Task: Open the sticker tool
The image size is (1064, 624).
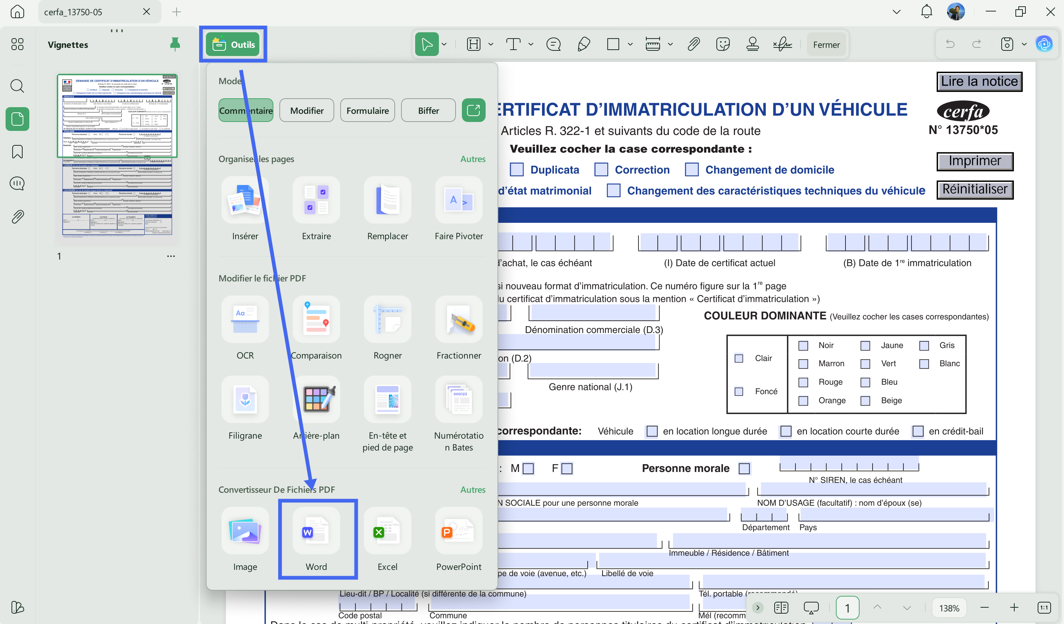Action: [723, 44]
